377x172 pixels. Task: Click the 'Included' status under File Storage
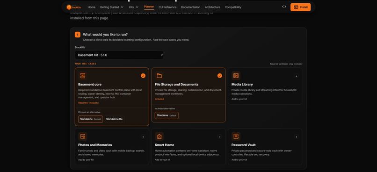click(159, 99)
